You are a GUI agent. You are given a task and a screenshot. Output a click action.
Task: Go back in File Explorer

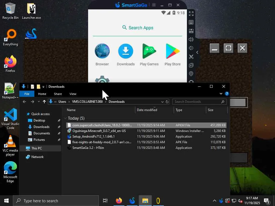pos(24,102)
